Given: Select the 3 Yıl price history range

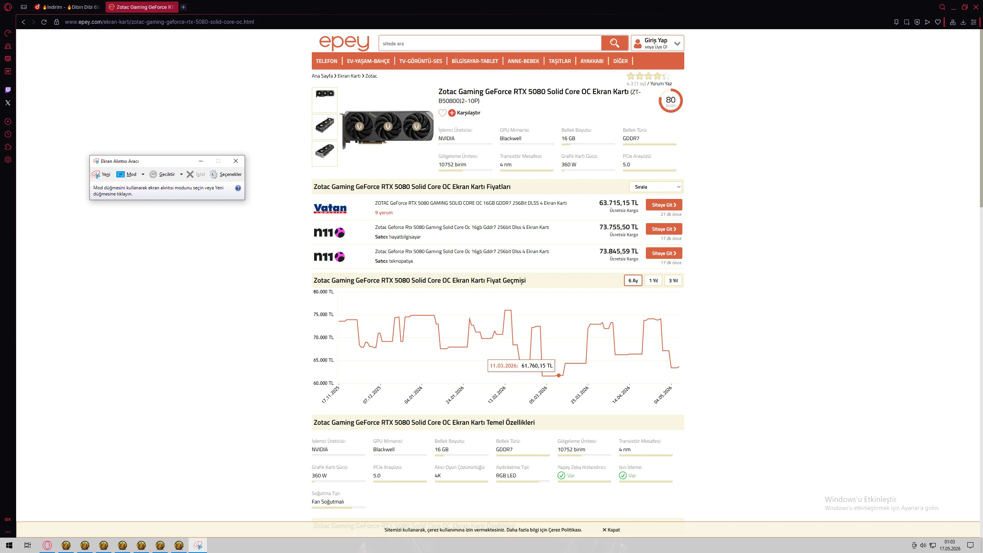Looking at the screenshot, I should 673,281.
